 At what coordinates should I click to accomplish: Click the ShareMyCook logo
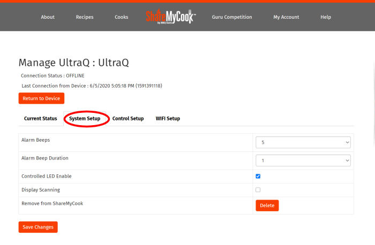(x=171, y=17)
